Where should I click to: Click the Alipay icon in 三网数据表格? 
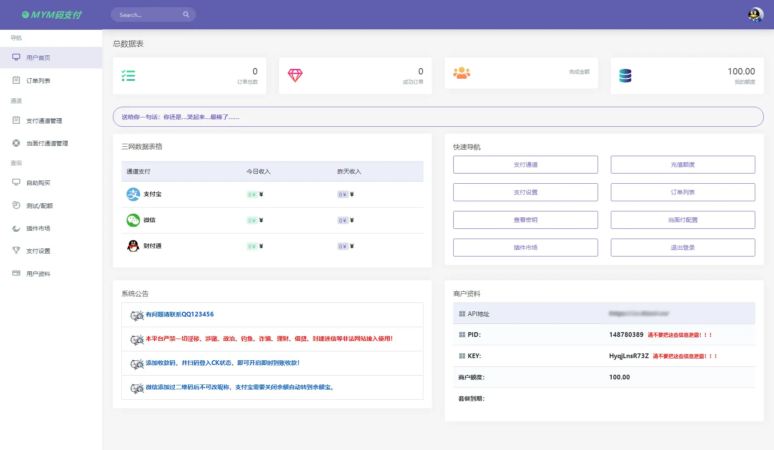[133, 194]
